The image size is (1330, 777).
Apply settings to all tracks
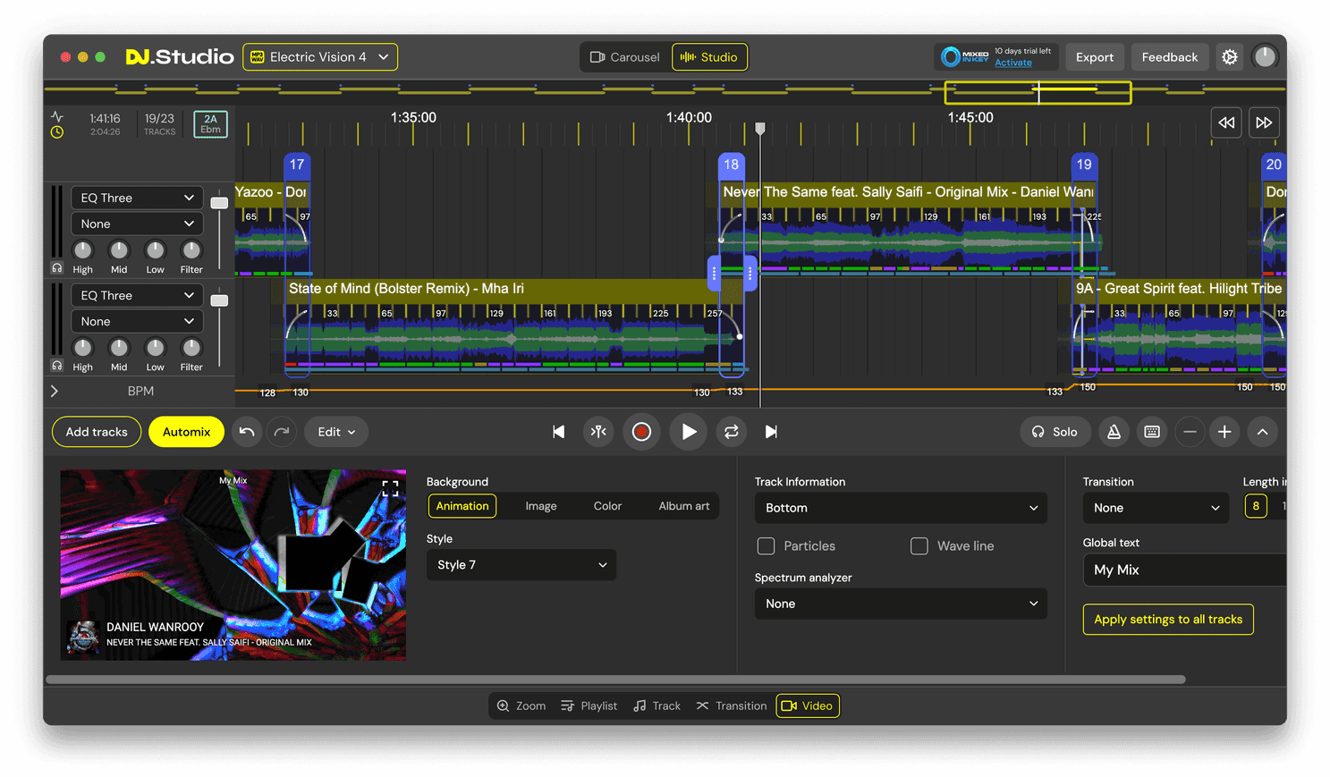coord(1168,619)
